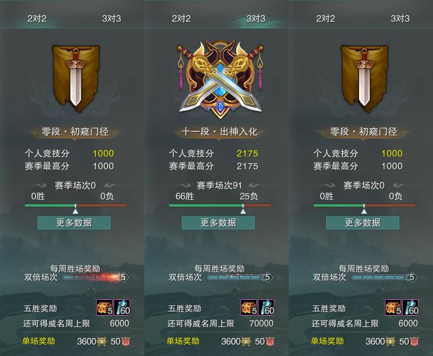The image size is (433, 356).
Task: Click the right panel sword banner rank emblem
Action: (364, 78)
